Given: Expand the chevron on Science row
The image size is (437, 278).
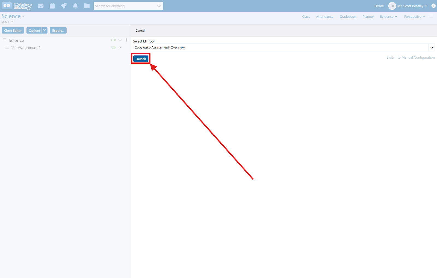Looking at the screenshot, I should 120,40.
